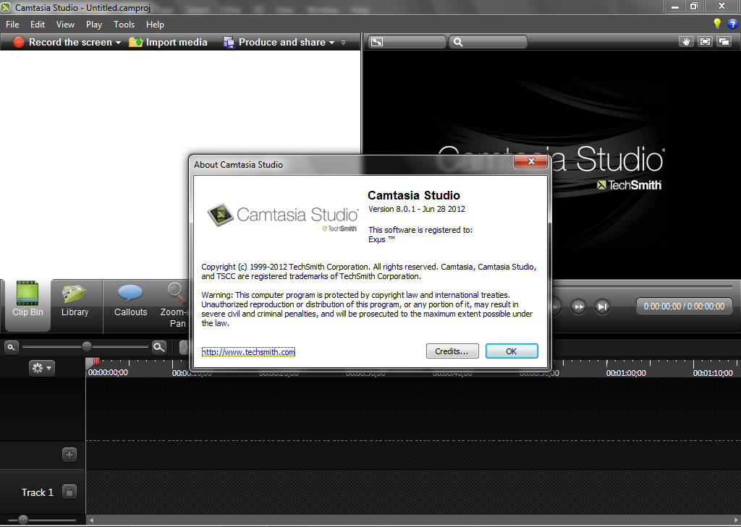Click the Camtasia Studio logo in About dialog
741x527 pixels.
pos(283,216)
